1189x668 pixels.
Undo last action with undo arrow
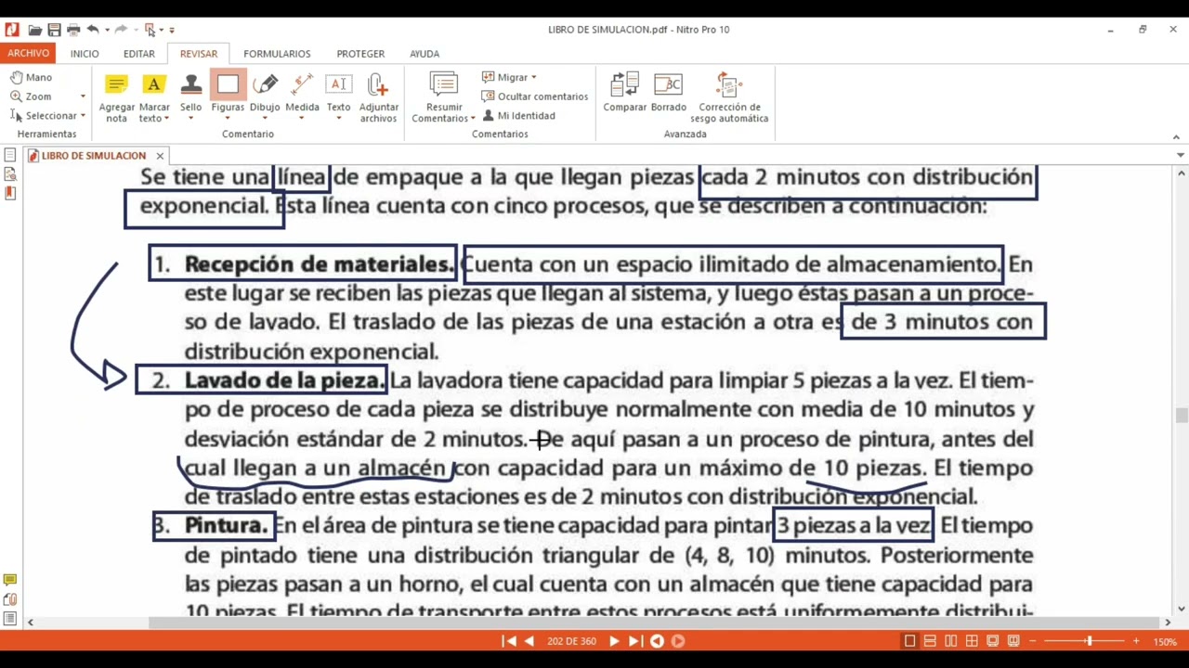tap(92, 30)
